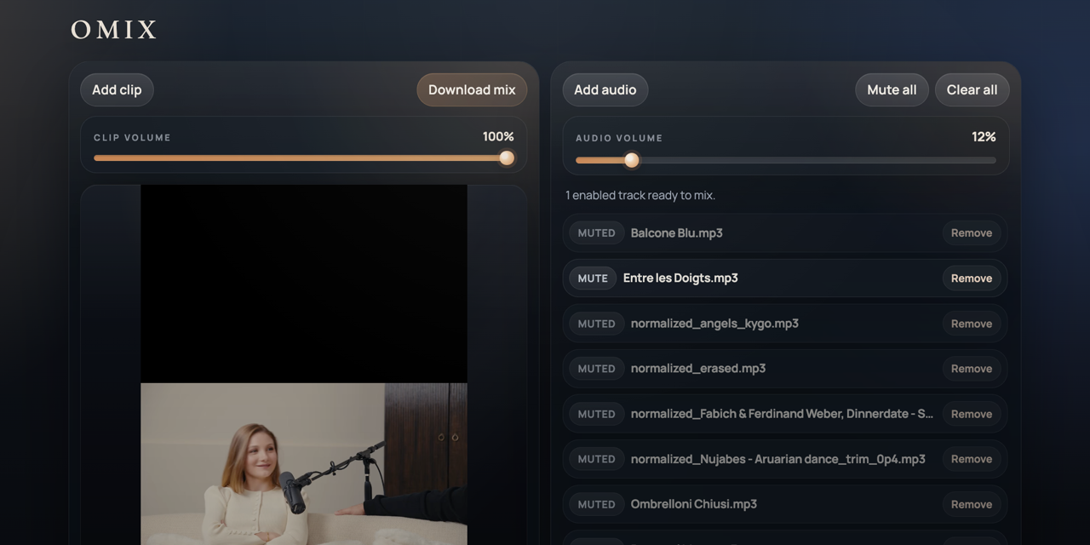Click the OMIX logo
Screen dimensions: 1090x545
(113, 30)
